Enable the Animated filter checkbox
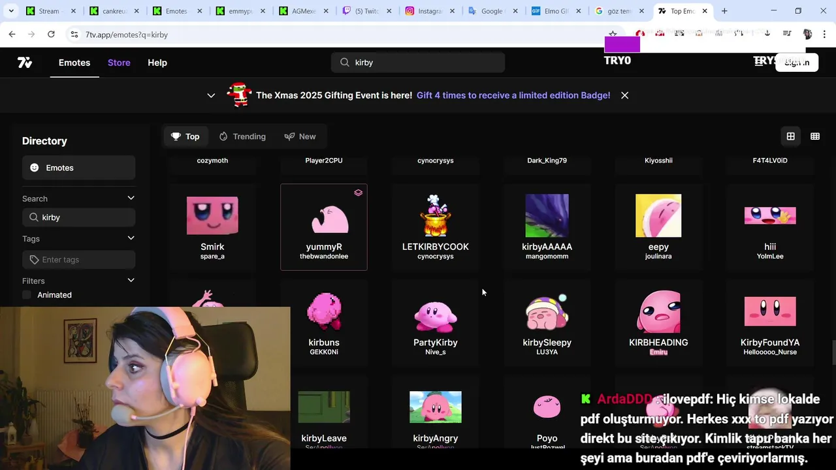This screenshot has height=470, width=836. (x=27, y=295)
